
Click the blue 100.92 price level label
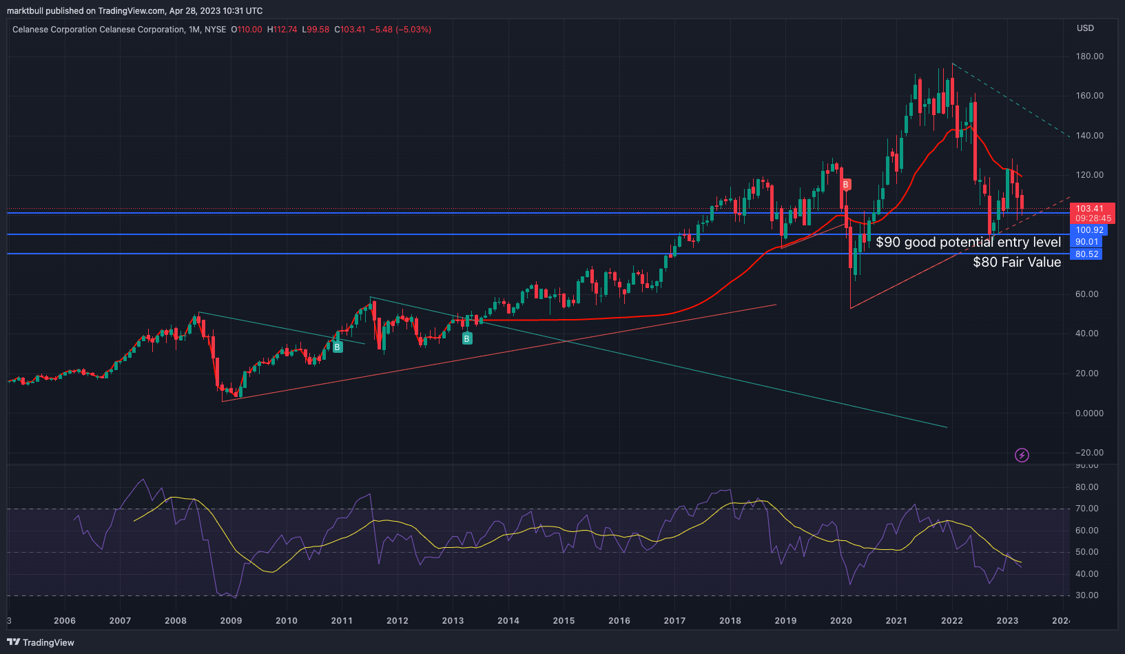click(x=1089, y=230)
